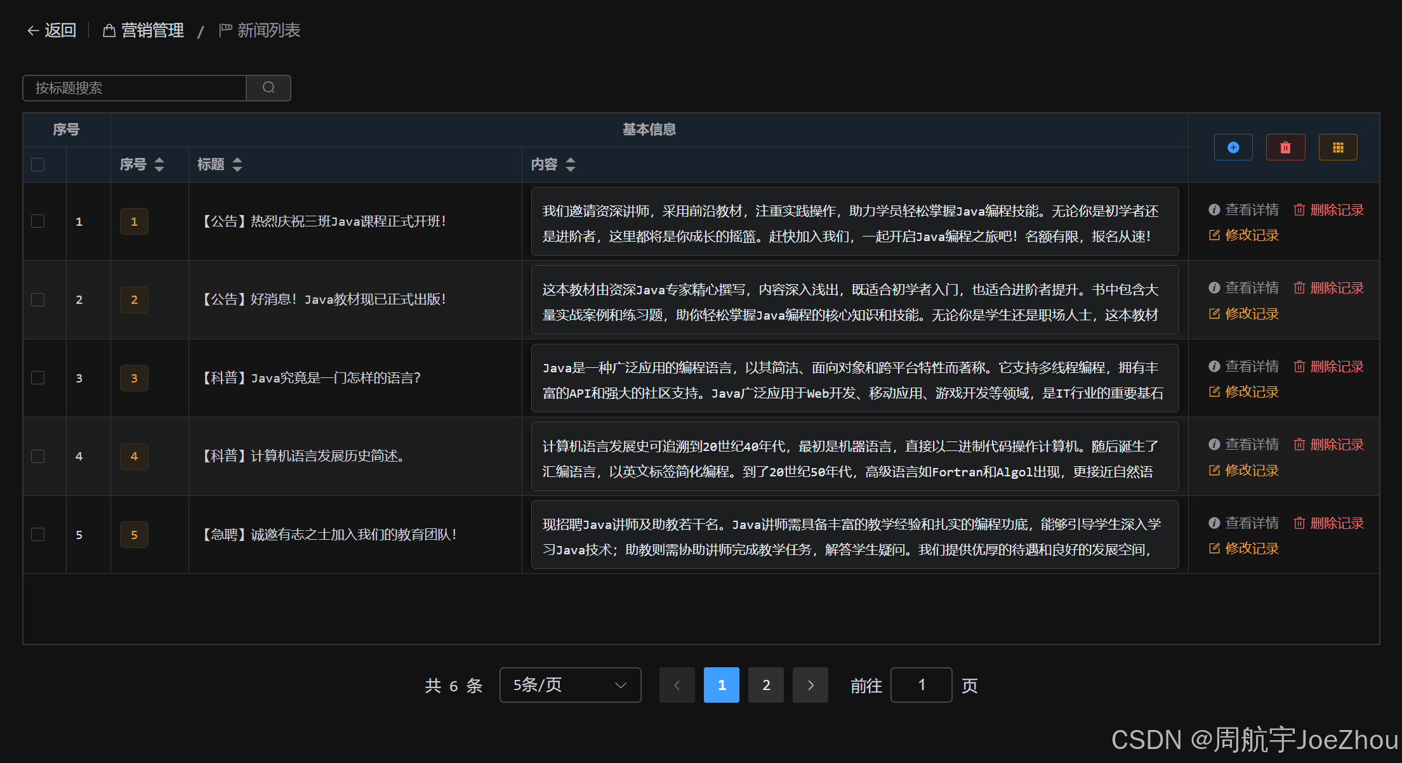View details of the 急聘 news row

pyautogui.click(x=1243, y=523)
